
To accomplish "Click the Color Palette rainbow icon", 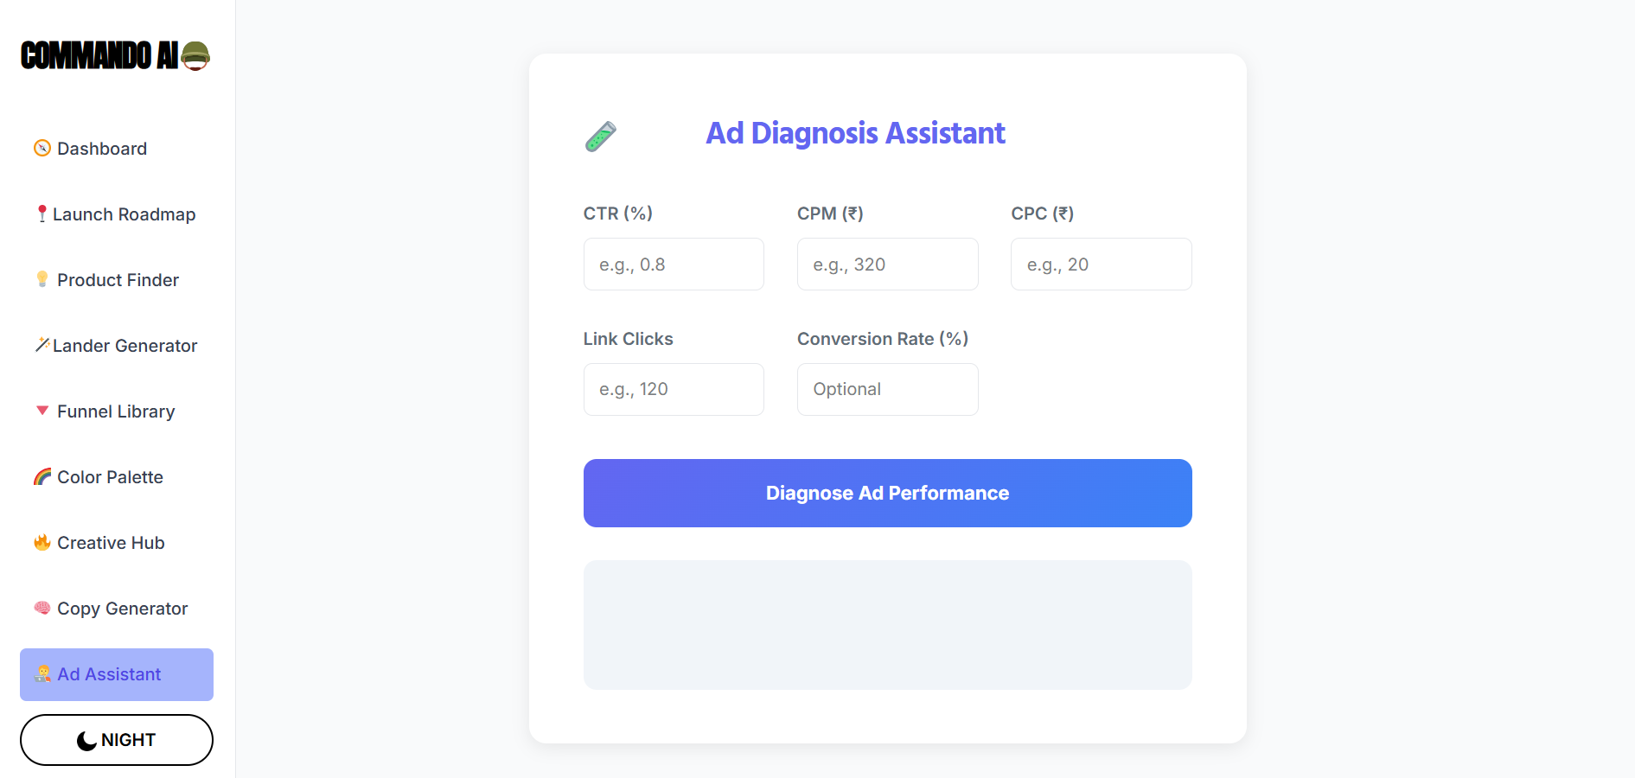I will 42,476.
